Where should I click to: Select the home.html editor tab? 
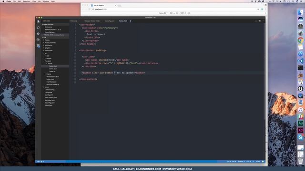point(123,21)
